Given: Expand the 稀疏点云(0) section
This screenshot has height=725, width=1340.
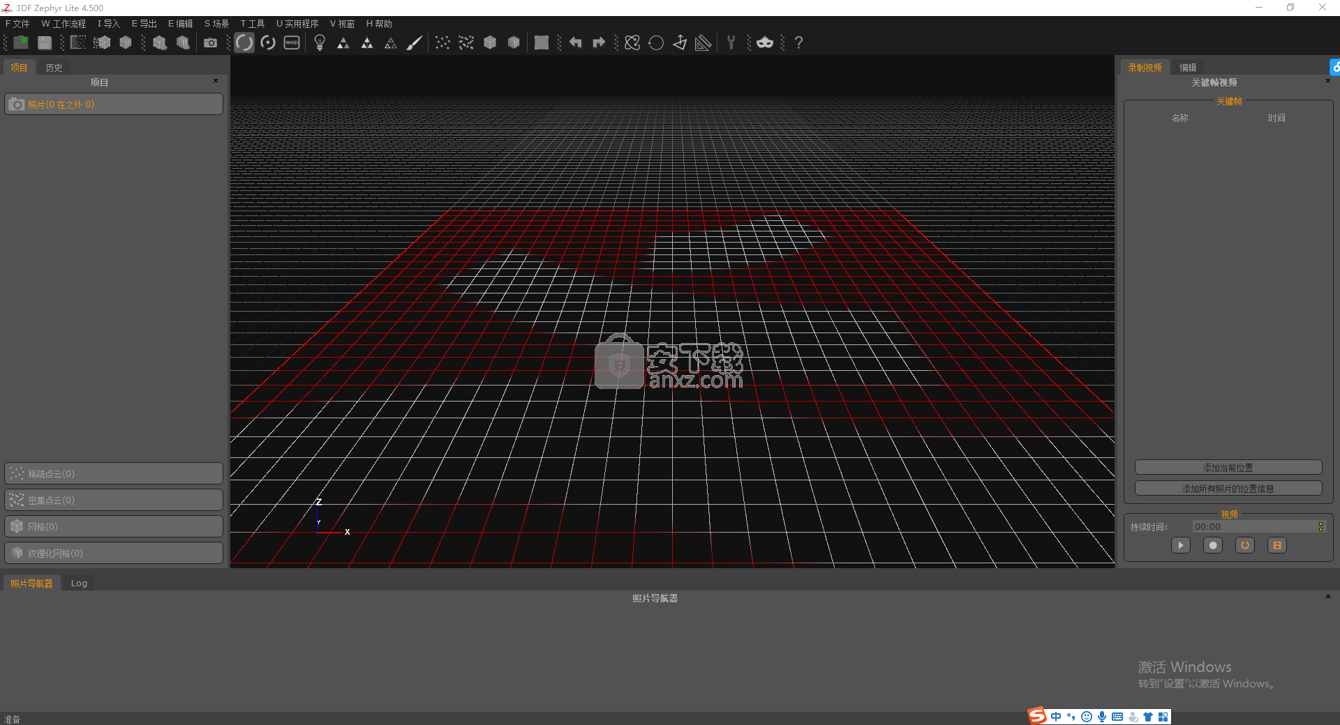Looking at the screenshot, I should coord(114,473).
